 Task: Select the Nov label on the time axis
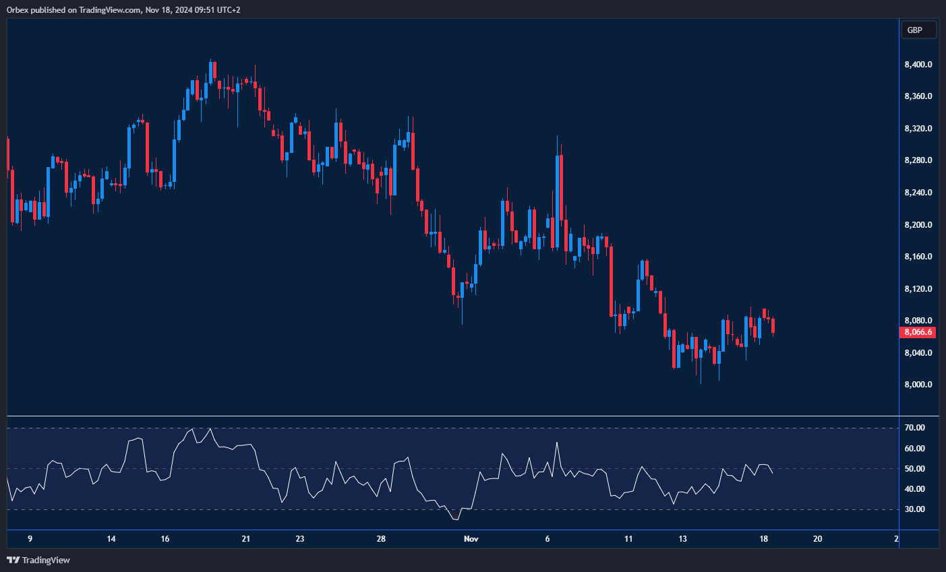471,539
